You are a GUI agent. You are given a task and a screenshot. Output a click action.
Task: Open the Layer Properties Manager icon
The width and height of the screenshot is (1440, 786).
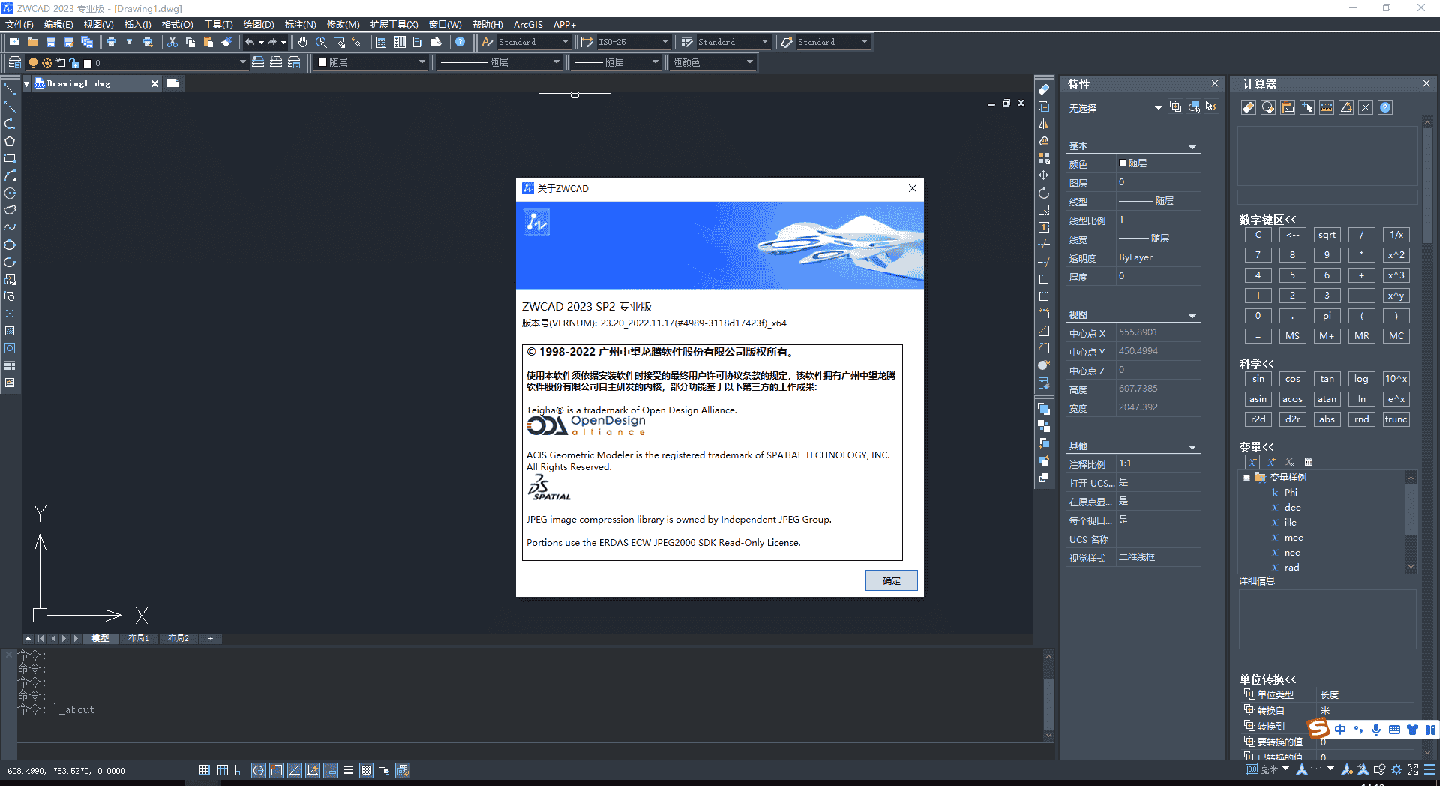click(x=15, y=62)
